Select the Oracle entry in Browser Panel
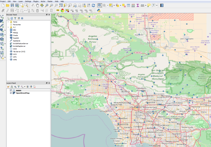Image resolution: width=211 pixels, height=147 pixels. pyautogui.click(x=15, y=35)
